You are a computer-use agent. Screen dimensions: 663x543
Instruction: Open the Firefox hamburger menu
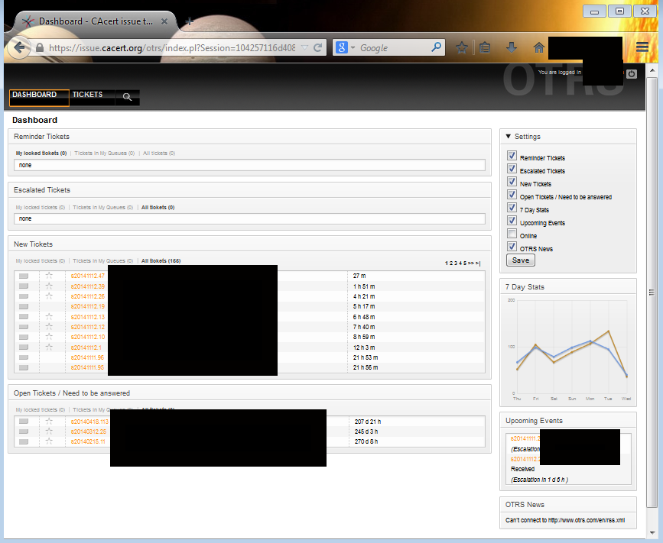642,47
